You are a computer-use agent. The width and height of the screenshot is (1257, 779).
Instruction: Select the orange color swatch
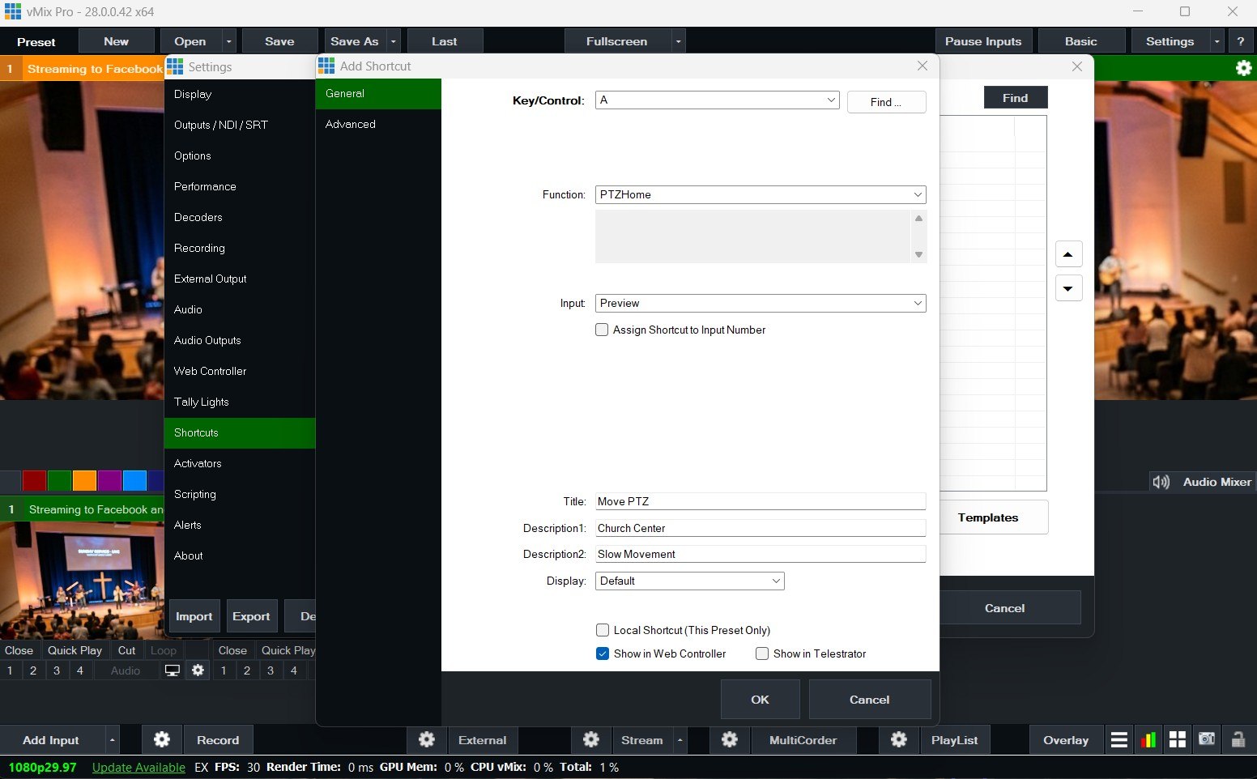pyautogui.click(x=84, y=480)
